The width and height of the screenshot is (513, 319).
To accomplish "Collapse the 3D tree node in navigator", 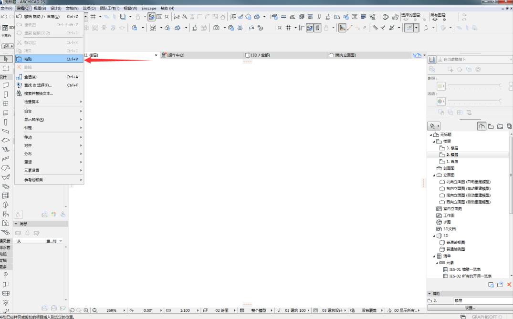I will (434, 236).
